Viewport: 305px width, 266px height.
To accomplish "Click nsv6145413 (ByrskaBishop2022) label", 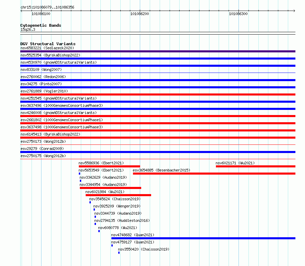I will point(50,134).
